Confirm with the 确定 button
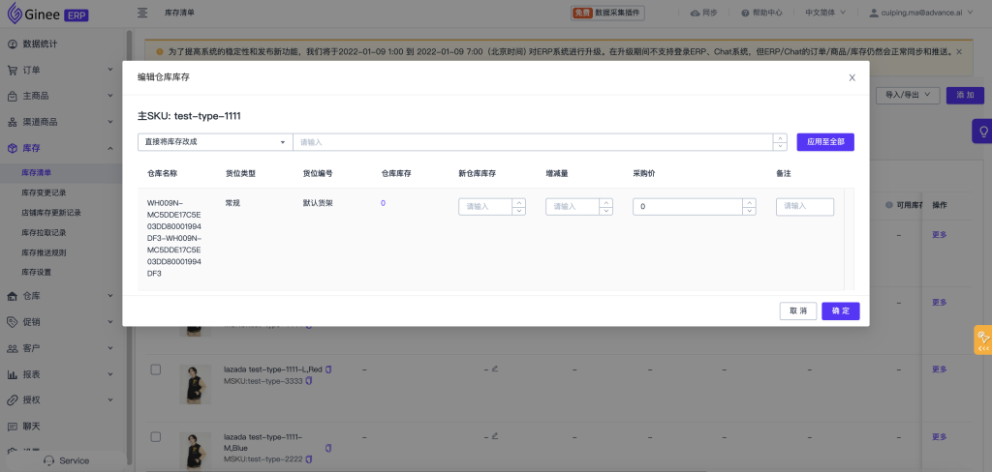992x472 pixels. pyautogui.click(x=840, y=310)
